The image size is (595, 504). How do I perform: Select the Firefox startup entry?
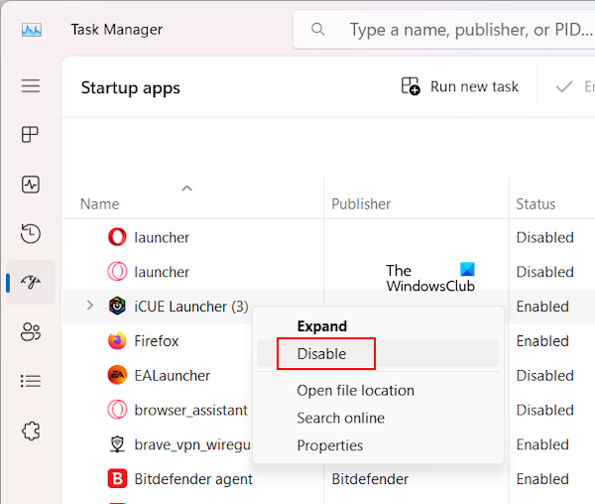157,340
